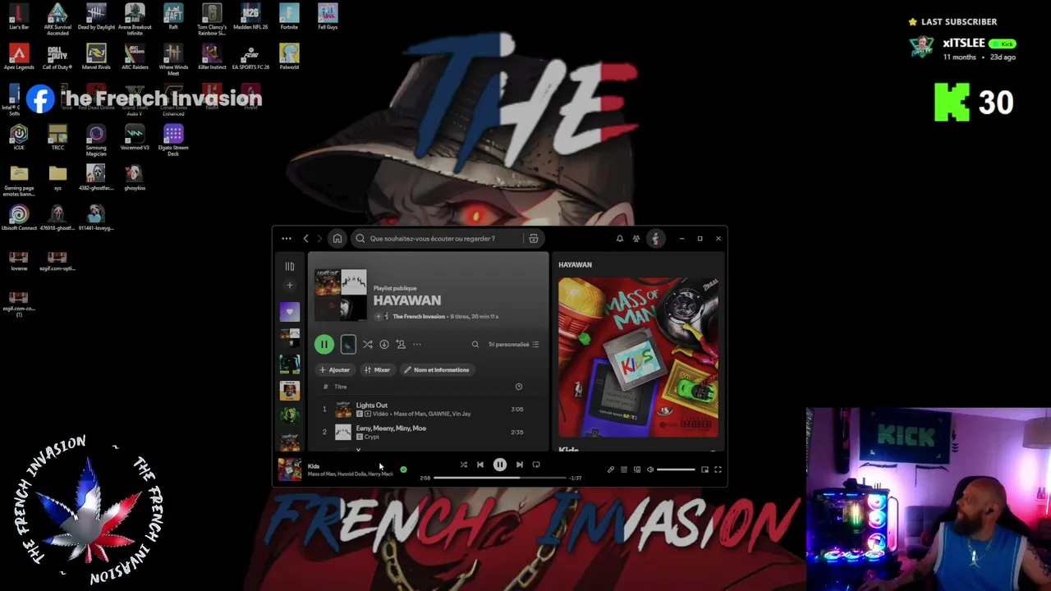Open more options for HAYAWAN playlist

[417, 345]
